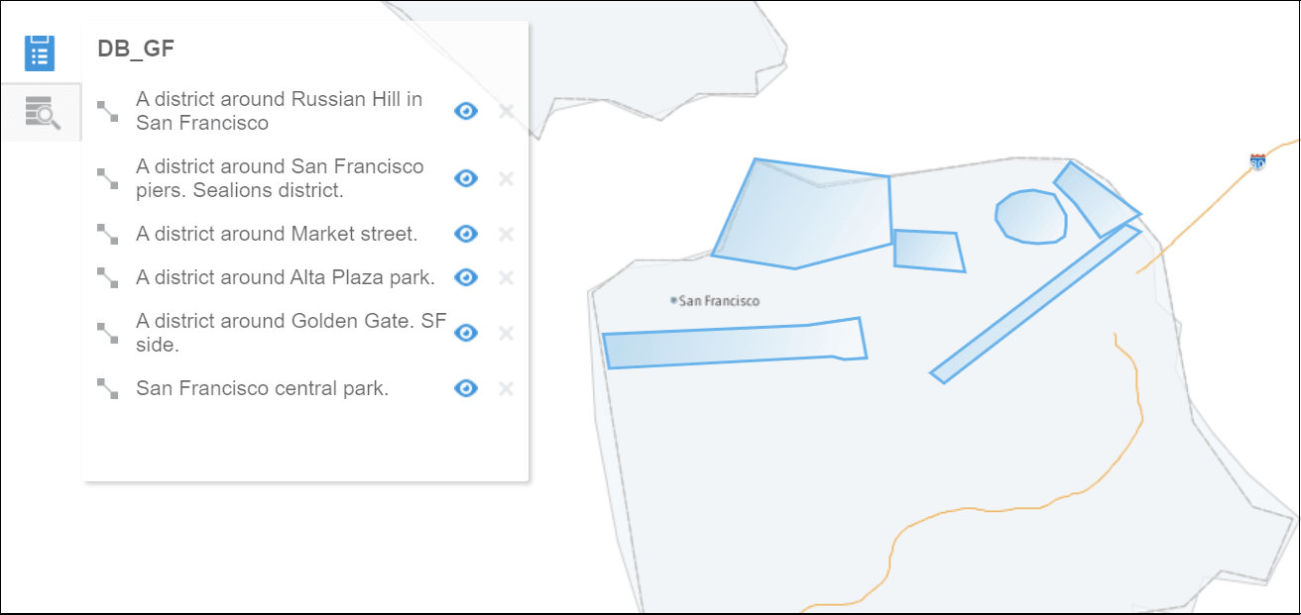1301x615 pixels.
Task: Click the geometry icon for Golden Gate district
Action: (x=107, y=333)
